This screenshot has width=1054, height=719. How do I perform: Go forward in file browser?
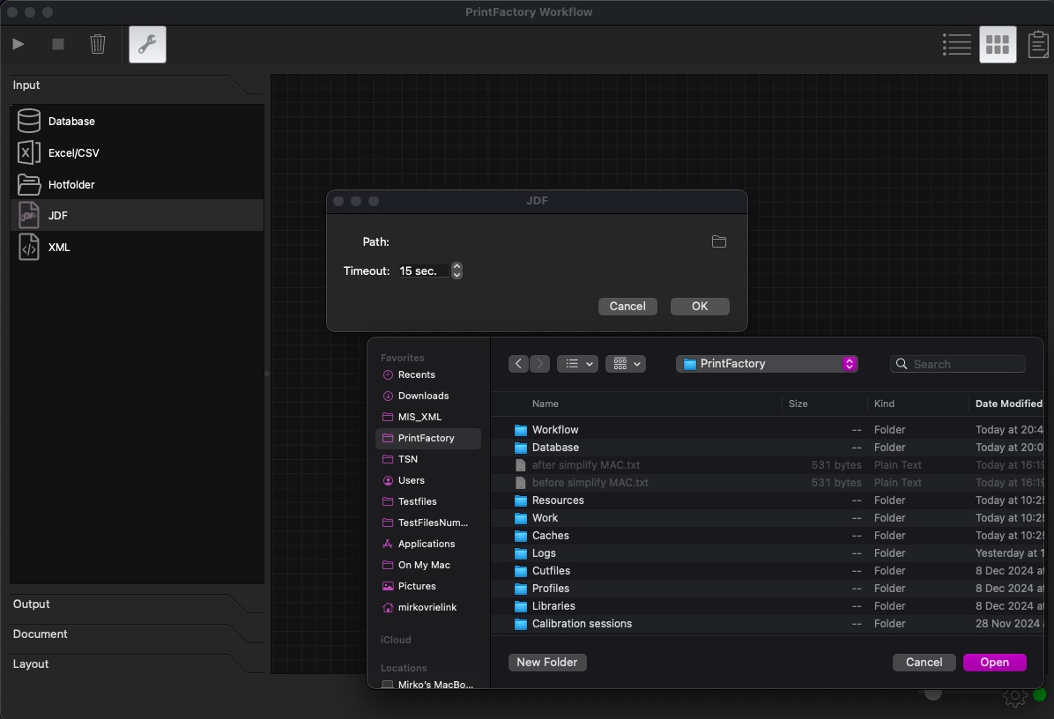click(x=539, y=364)
